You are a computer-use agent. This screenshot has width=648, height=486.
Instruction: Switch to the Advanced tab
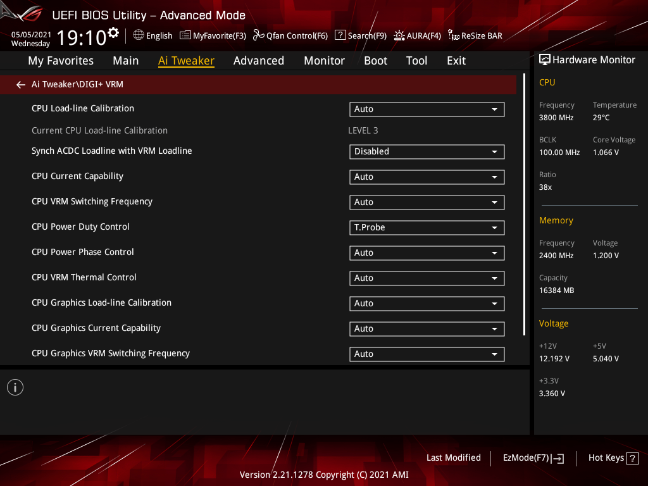point(259,61)
